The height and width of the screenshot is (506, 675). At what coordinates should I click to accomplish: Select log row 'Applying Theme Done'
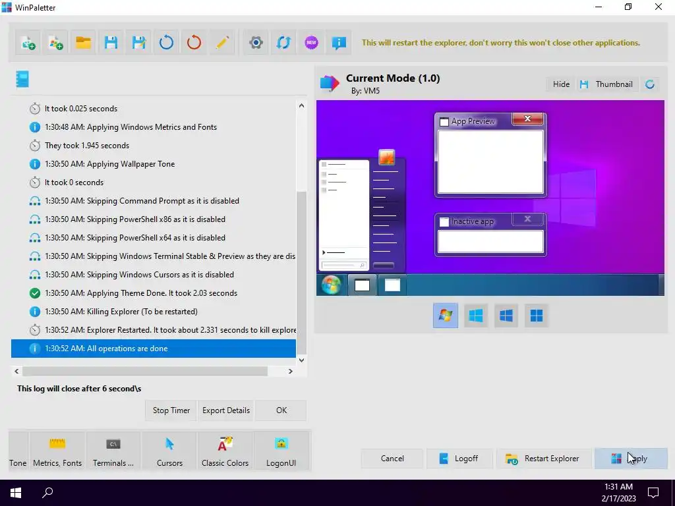(x=153, y=293)
